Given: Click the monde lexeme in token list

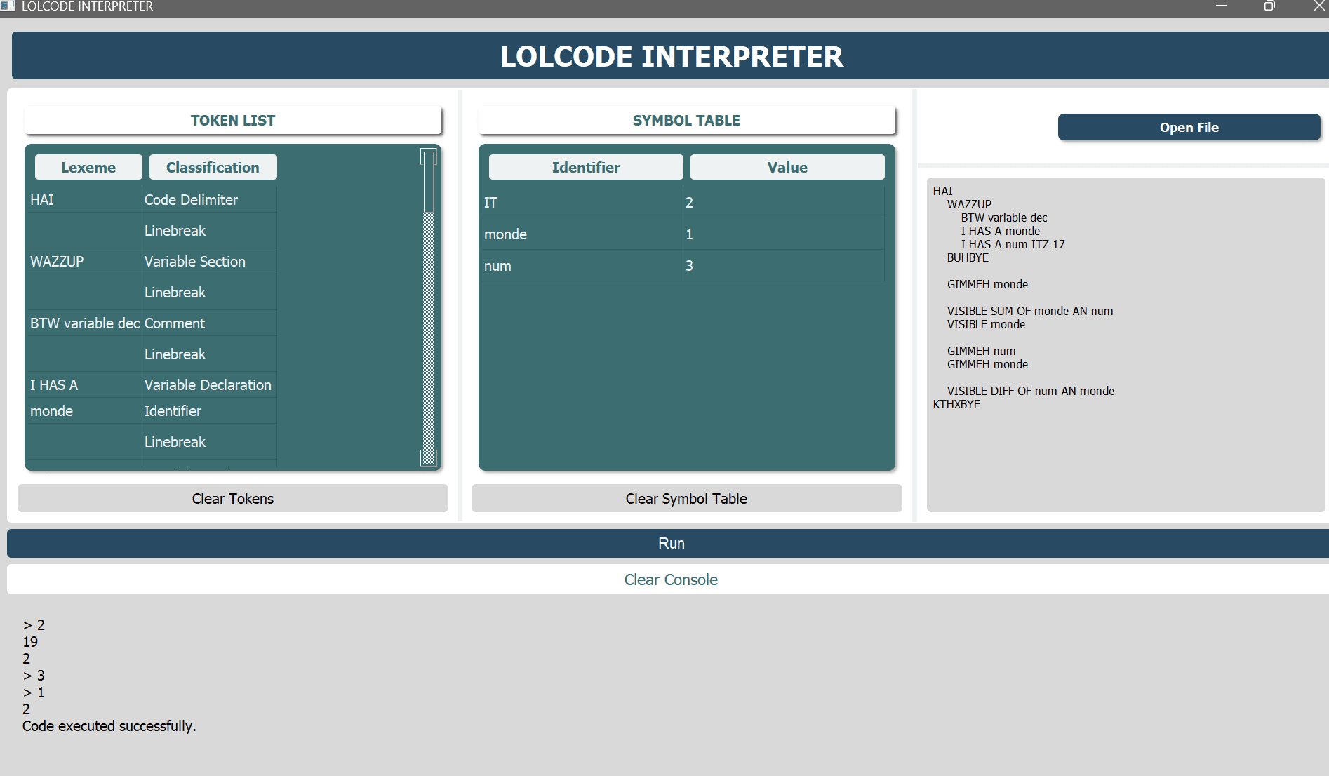Looking at the screenshot, I should pos(84,411).
